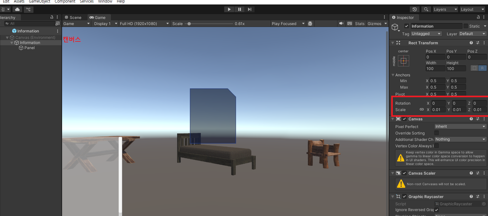This screenshot has width=488, height=216.
Task: Open Additional Shader Channels dropdown showing Nothing
Action: [461, 139]
